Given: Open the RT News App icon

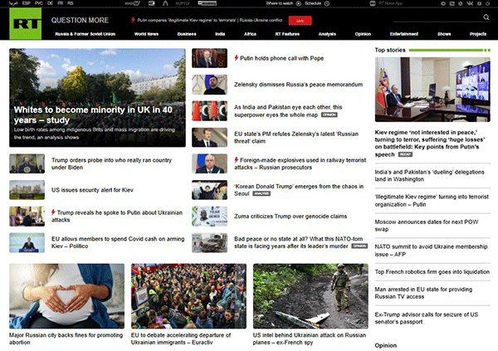Looking at the screenshot, I should coord(373,3).
